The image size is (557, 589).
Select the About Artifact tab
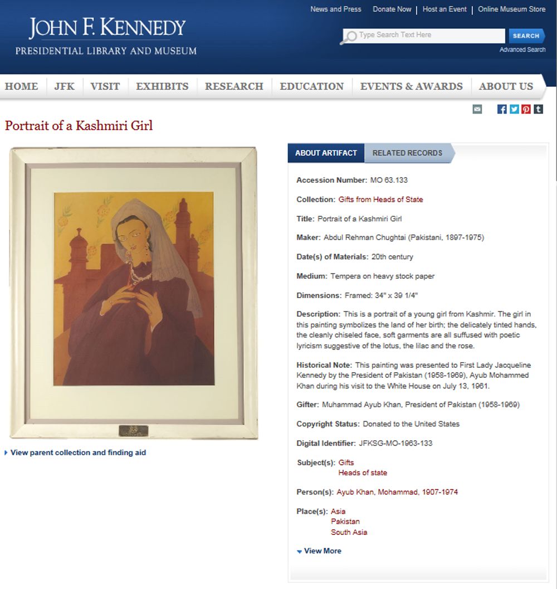pyautogui.click(x=326, y=153)
